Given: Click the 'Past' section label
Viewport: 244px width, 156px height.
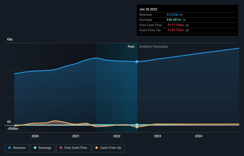Looking at the screenshot, I should pos(131,46).
